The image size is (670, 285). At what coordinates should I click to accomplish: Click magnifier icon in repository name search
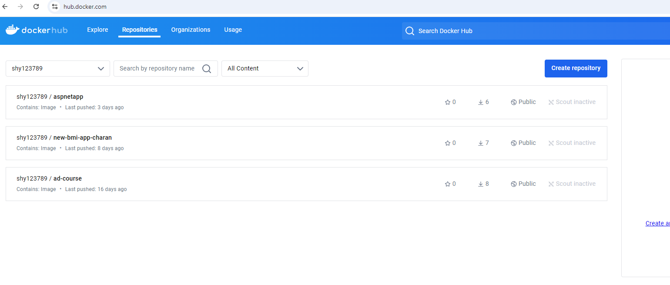tap(207, 68)
